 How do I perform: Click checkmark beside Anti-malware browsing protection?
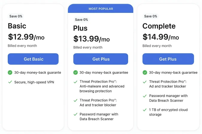click(75, 82)
